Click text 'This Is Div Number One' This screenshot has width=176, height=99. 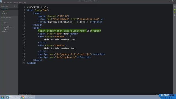pyautogui.click(x=59, y=40)
